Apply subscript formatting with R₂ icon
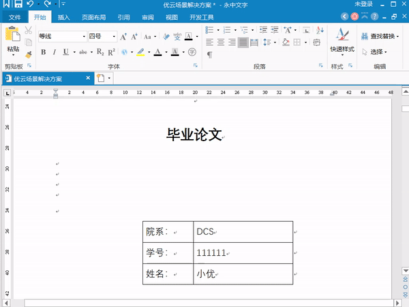The width and height of the screenshot is (409, 307). pyautogui.click(x=101, y=52)
